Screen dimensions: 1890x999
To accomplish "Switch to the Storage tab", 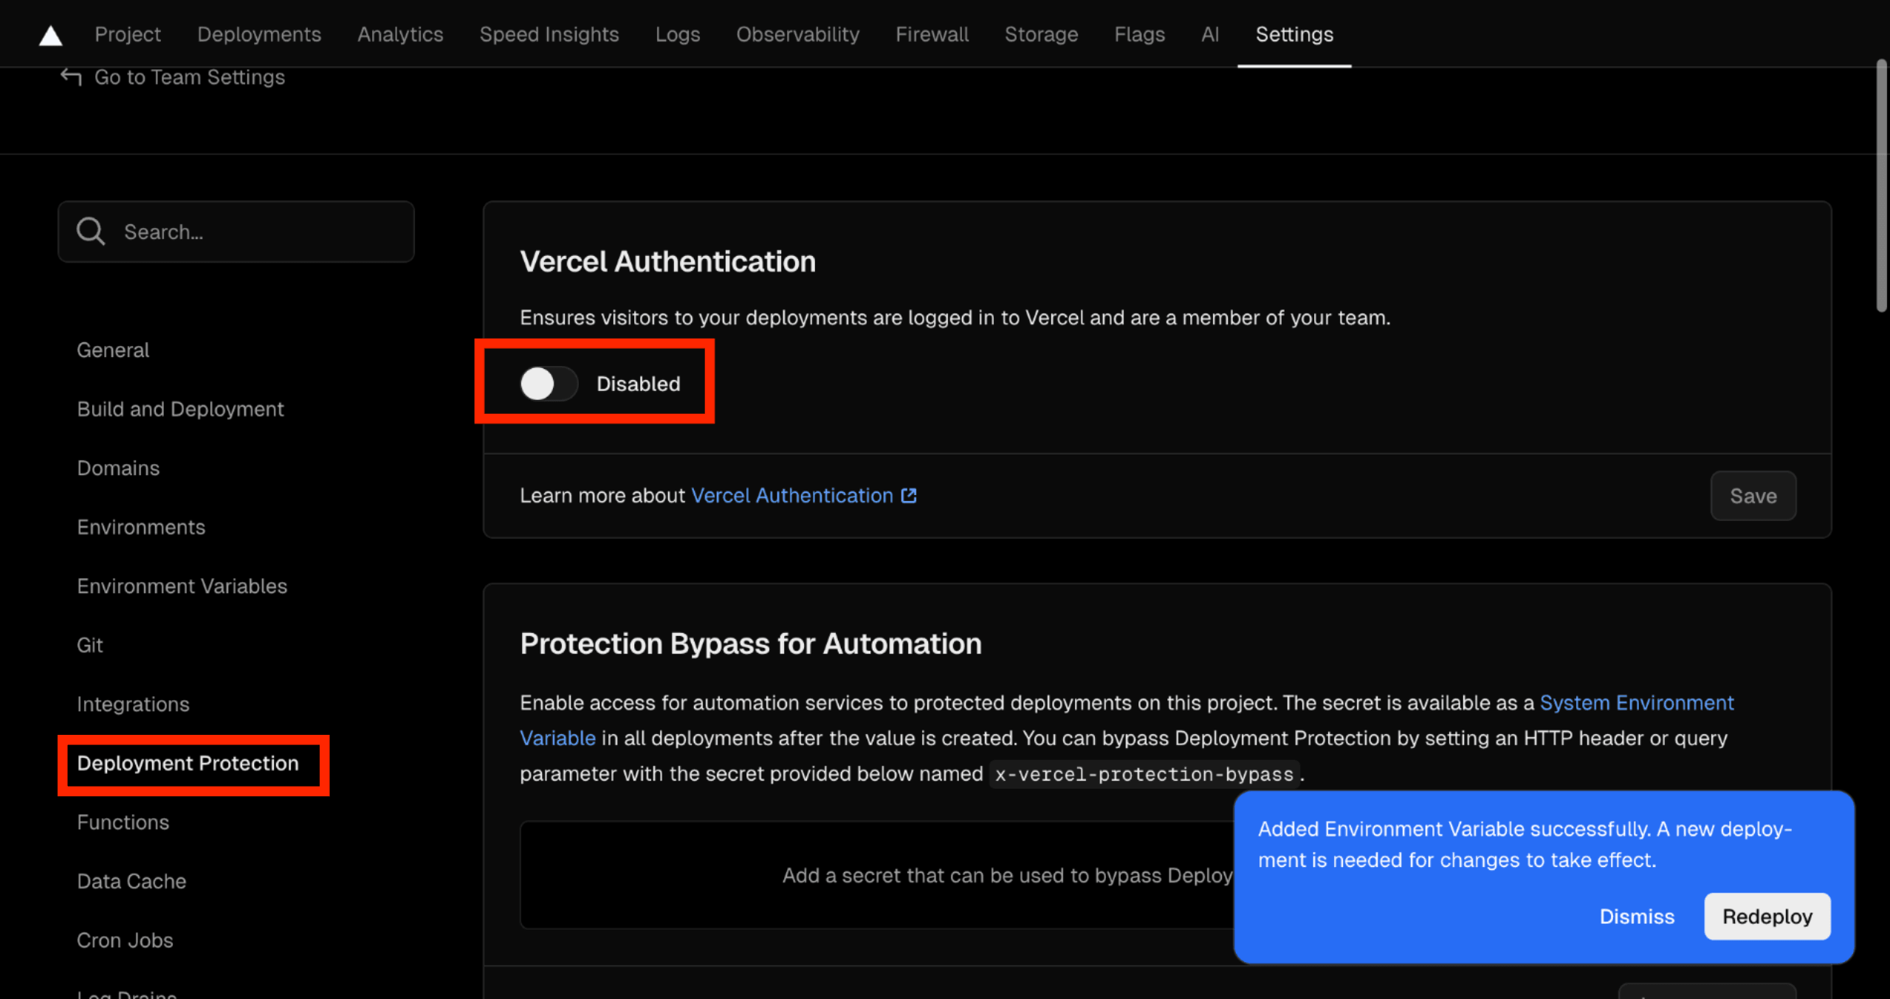I will [x=1041, y=34].
